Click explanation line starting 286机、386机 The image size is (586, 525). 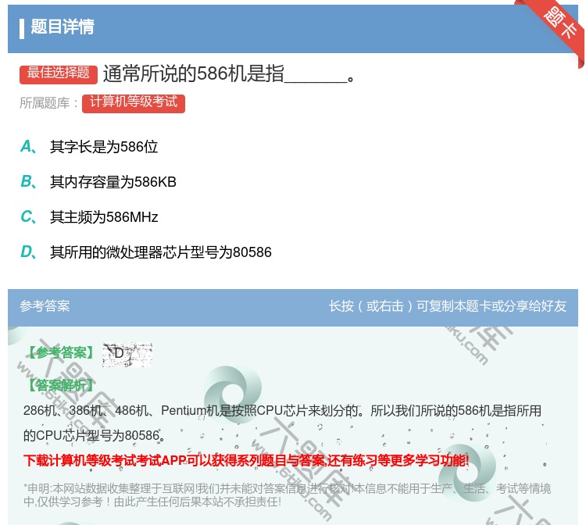[x=282, y=411]
